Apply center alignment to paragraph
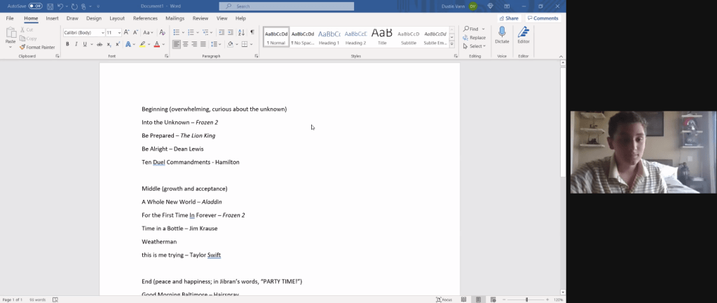Image resolution: width=717 pixels, height=303 pixels. [x=185, y=44]
